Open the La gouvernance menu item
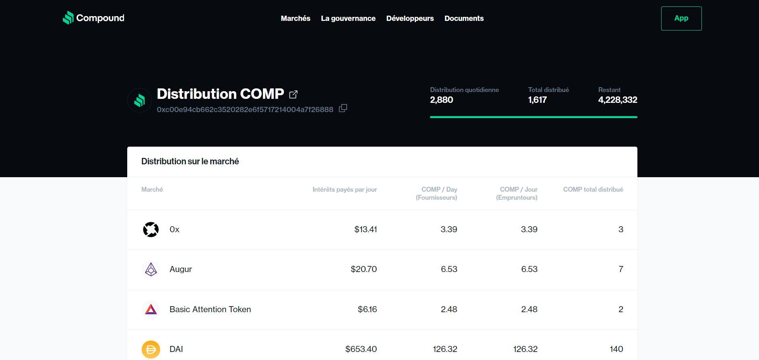Viewport: 759px width, 360px height. point(348,18)
